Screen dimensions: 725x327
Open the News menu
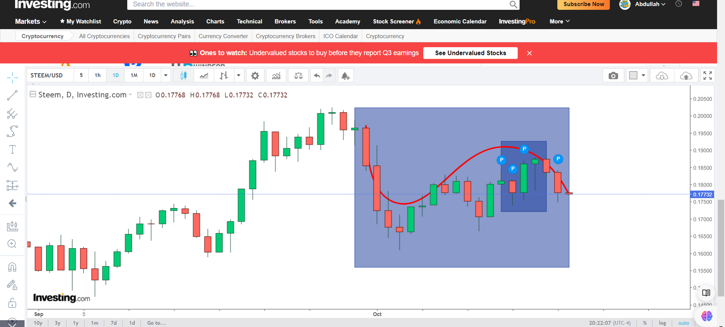(x=151, y=22)
